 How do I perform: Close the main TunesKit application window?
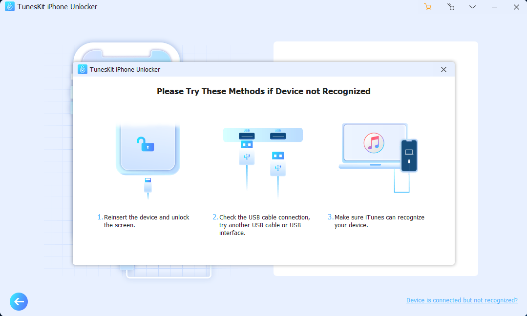pyautogui.click(x=516, y=7)
